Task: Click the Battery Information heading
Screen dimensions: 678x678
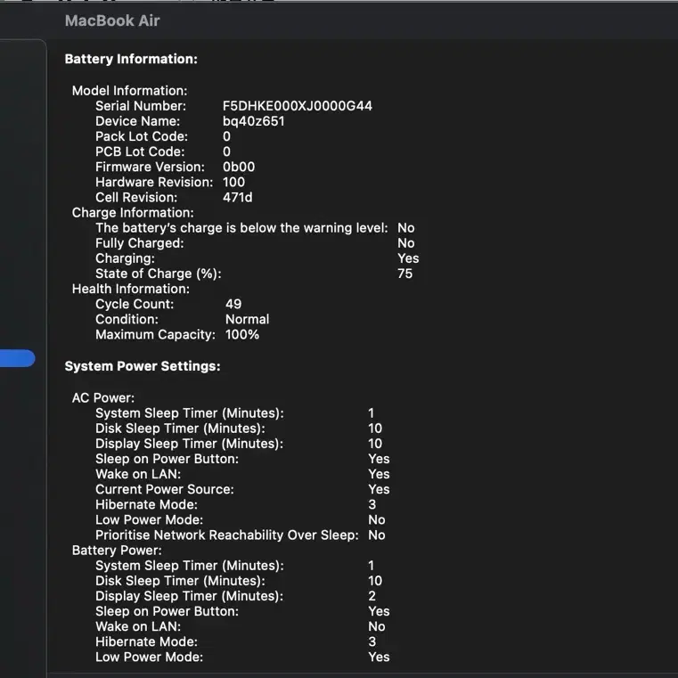Action: [x=131, y=59]
